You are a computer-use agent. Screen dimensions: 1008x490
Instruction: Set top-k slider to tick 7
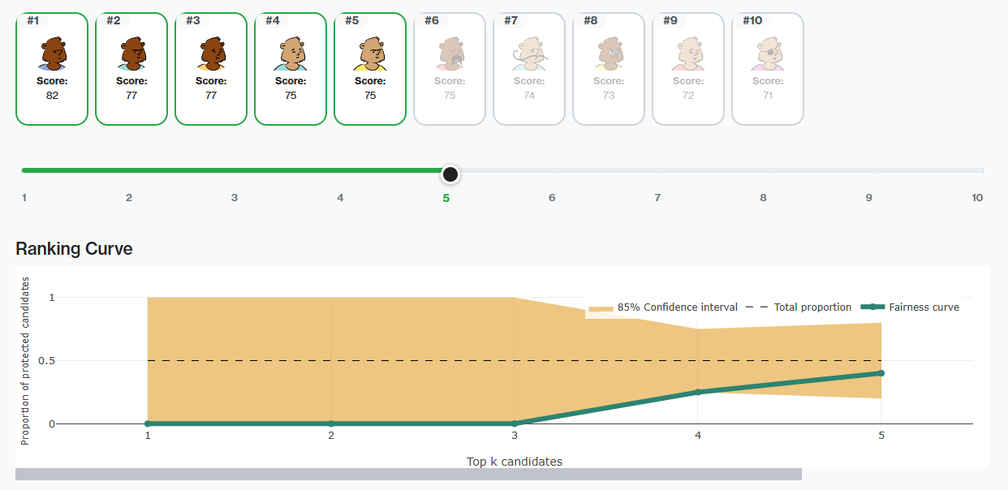coord(657,197)
